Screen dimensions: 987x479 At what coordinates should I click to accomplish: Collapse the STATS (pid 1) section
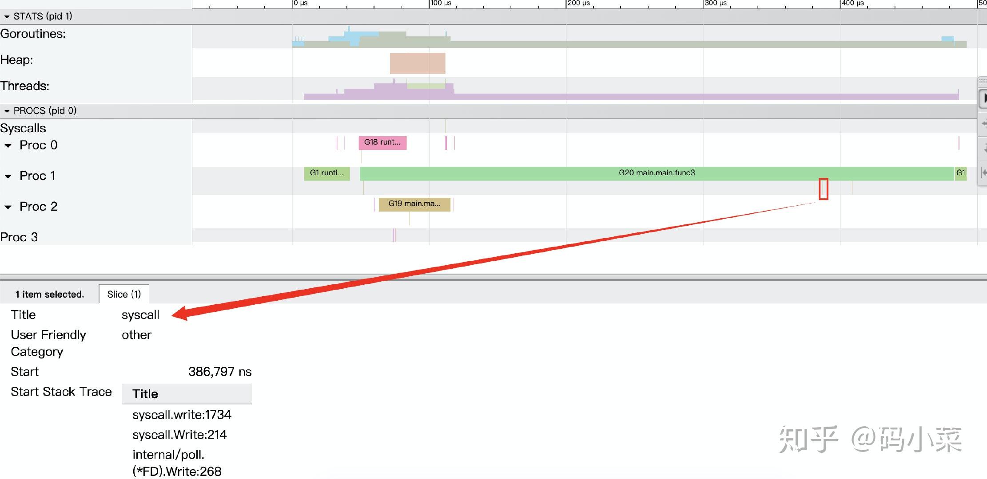tap(7, 16)
